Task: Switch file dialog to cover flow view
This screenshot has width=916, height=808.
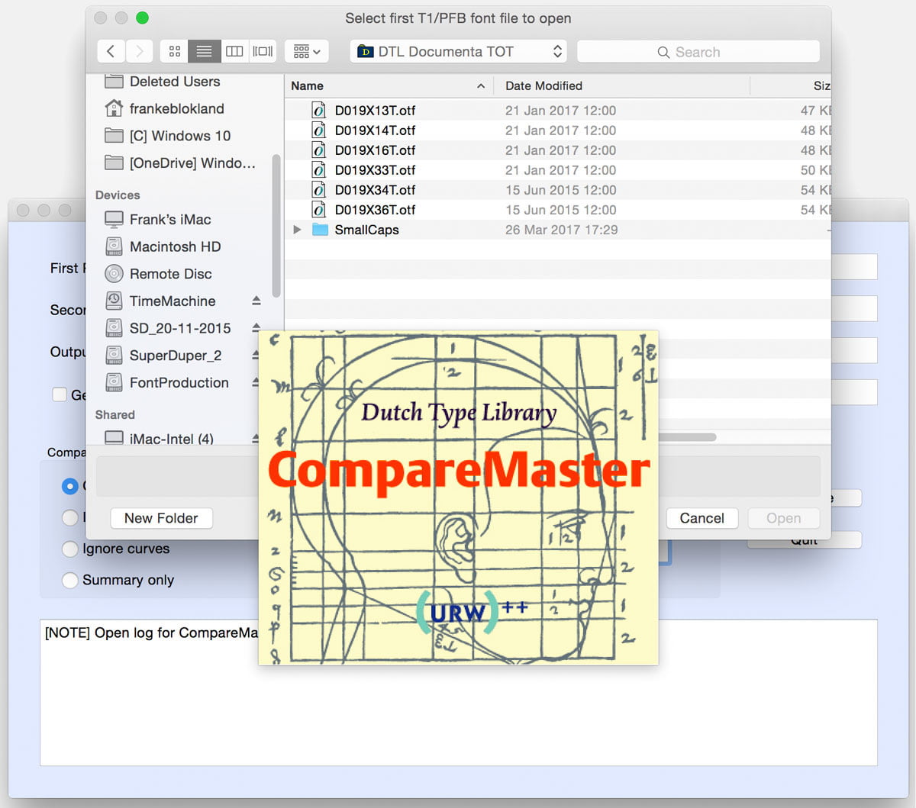Action: [263, 51]
